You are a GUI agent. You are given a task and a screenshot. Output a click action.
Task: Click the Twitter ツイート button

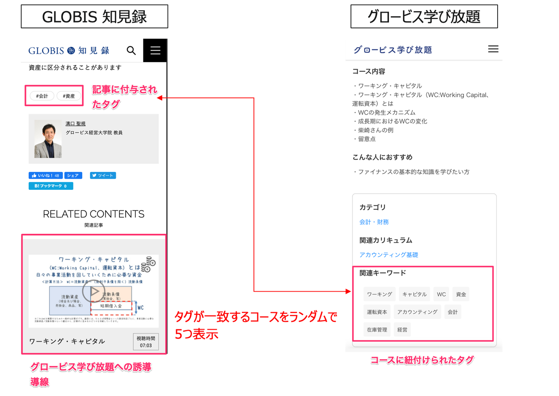103,175
